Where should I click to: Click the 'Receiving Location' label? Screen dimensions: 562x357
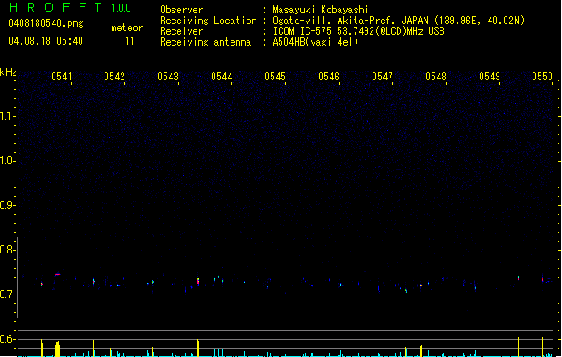coord(208,21)
